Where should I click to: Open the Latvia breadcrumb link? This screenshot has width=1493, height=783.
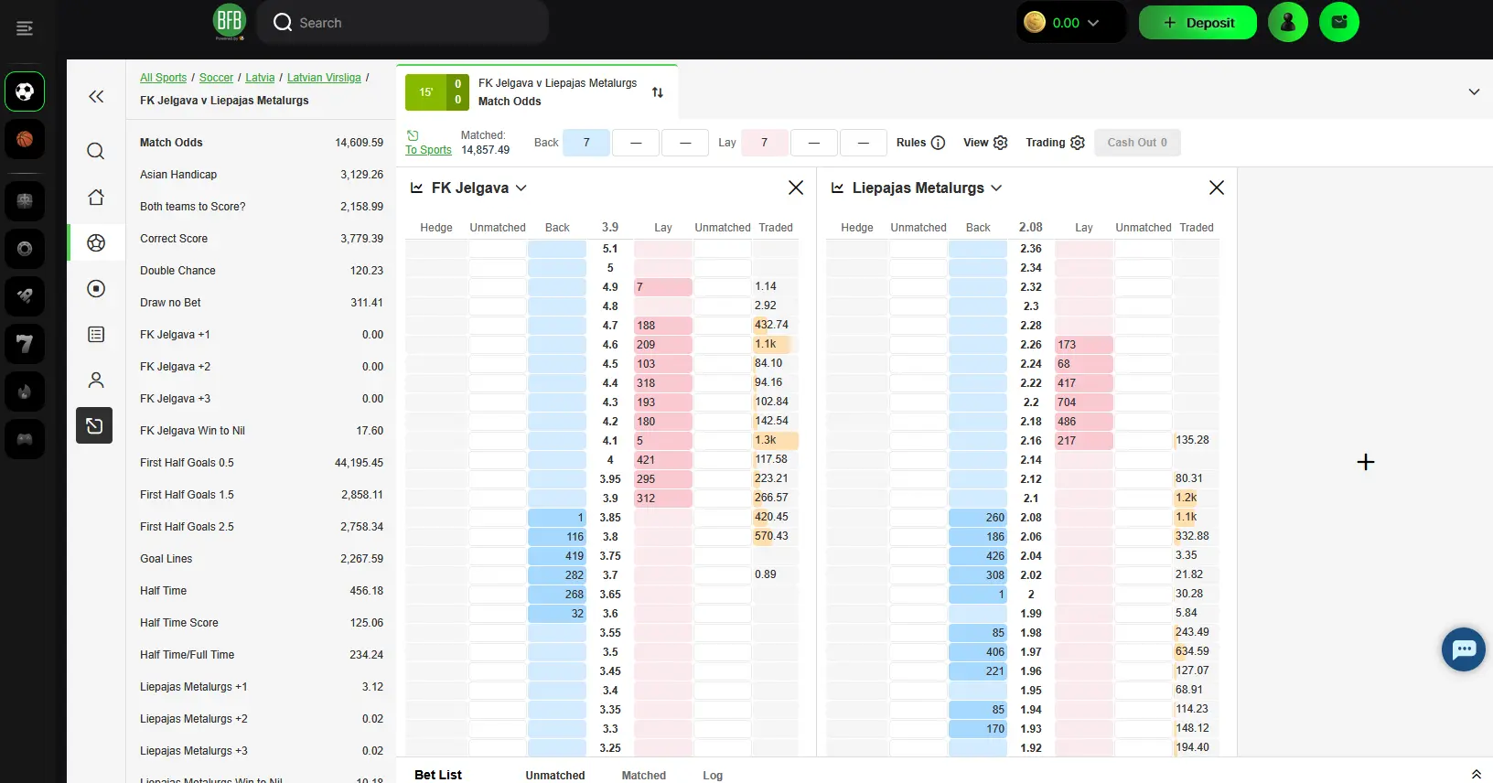[260, 78]
